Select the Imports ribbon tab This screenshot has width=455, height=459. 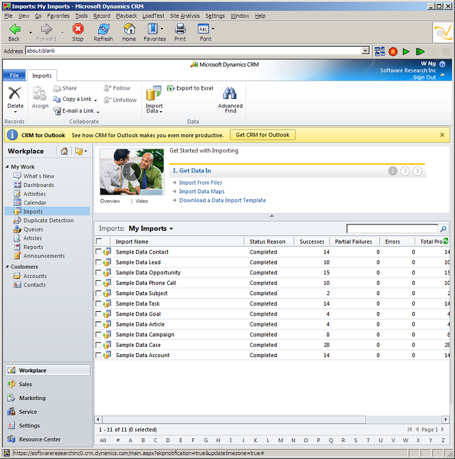(x=42, y=75)
